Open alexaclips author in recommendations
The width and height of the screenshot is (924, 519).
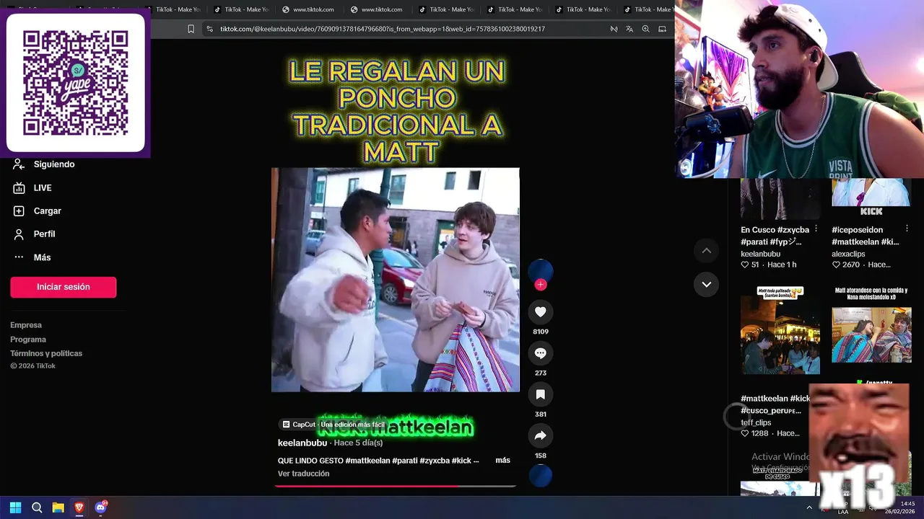coord(848,254)
